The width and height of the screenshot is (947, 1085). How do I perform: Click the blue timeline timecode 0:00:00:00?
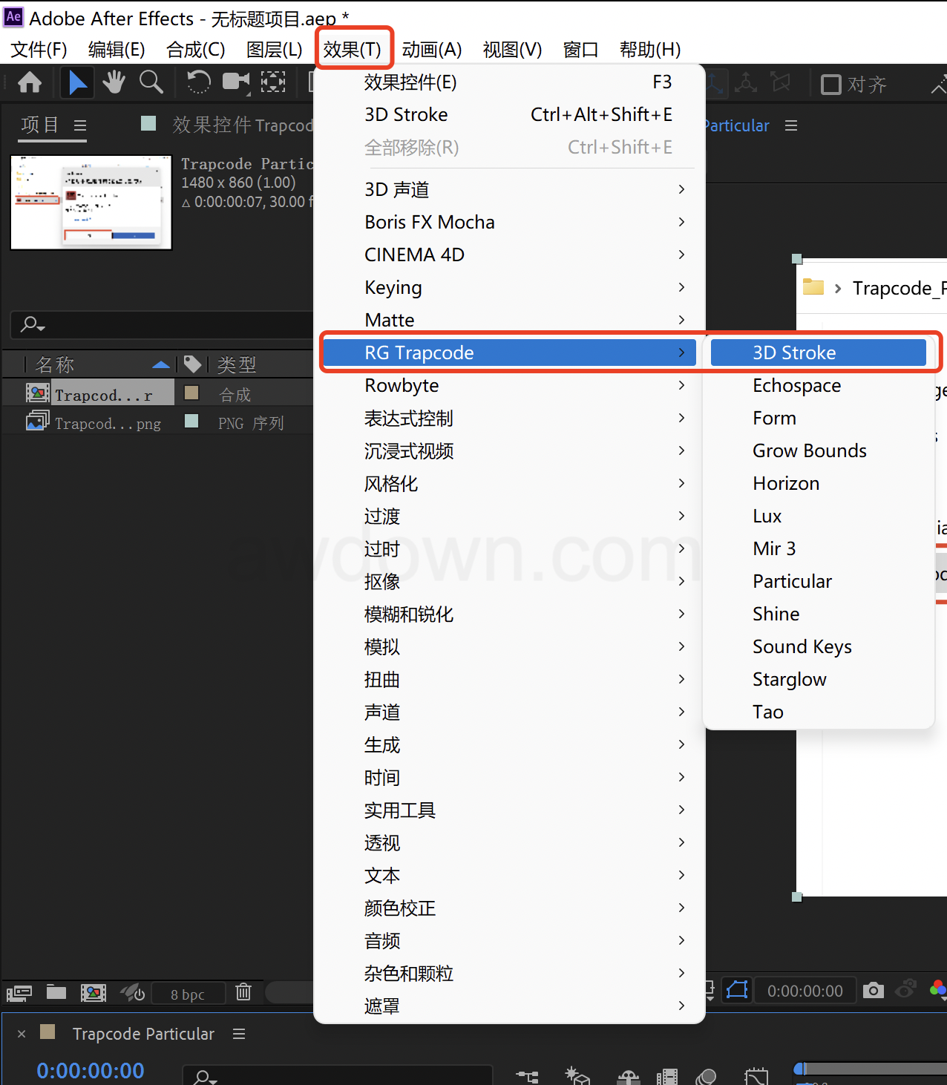pos(91,1070)
